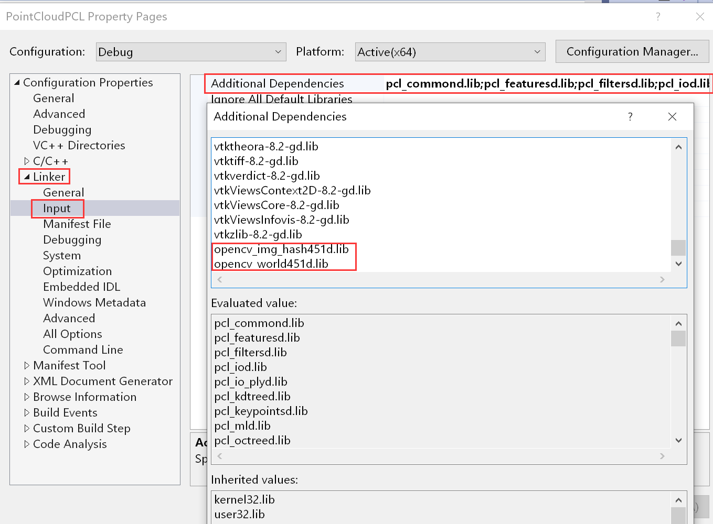Expand the C/C++ tree node
The width and height of the screenshot is (713, 524).
pos(27,161)
